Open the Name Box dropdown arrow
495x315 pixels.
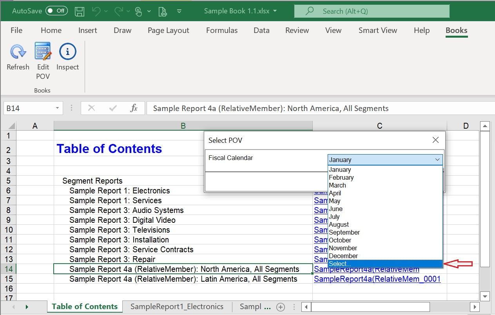57,108
